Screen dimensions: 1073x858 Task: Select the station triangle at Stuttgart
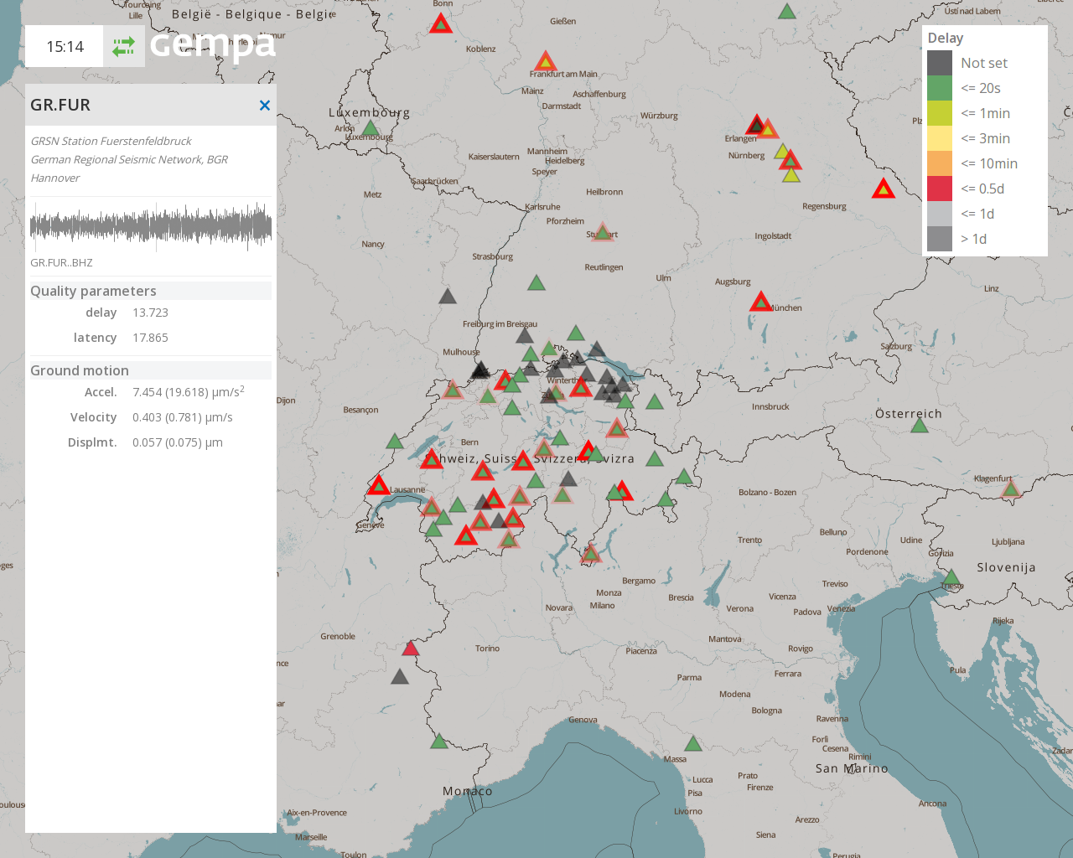point(602,231)
